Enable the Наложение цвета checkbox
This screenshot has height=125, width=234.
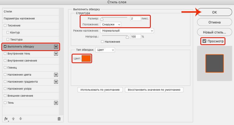5,75
